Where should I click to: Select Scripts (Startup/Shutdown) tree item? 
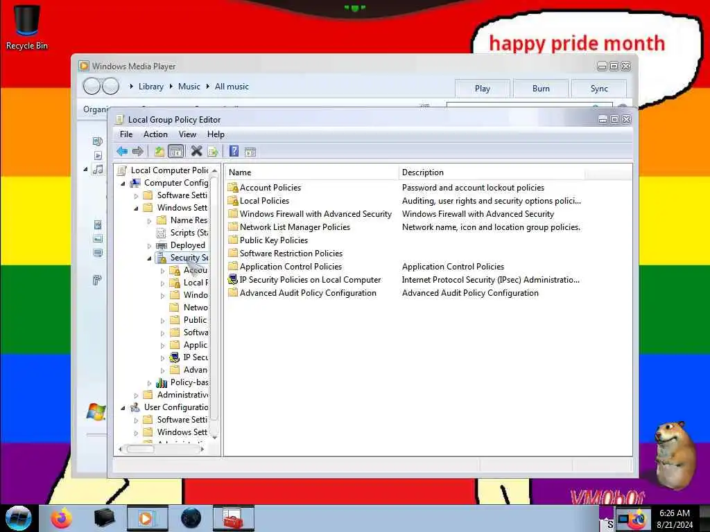[x=183, y=233]
